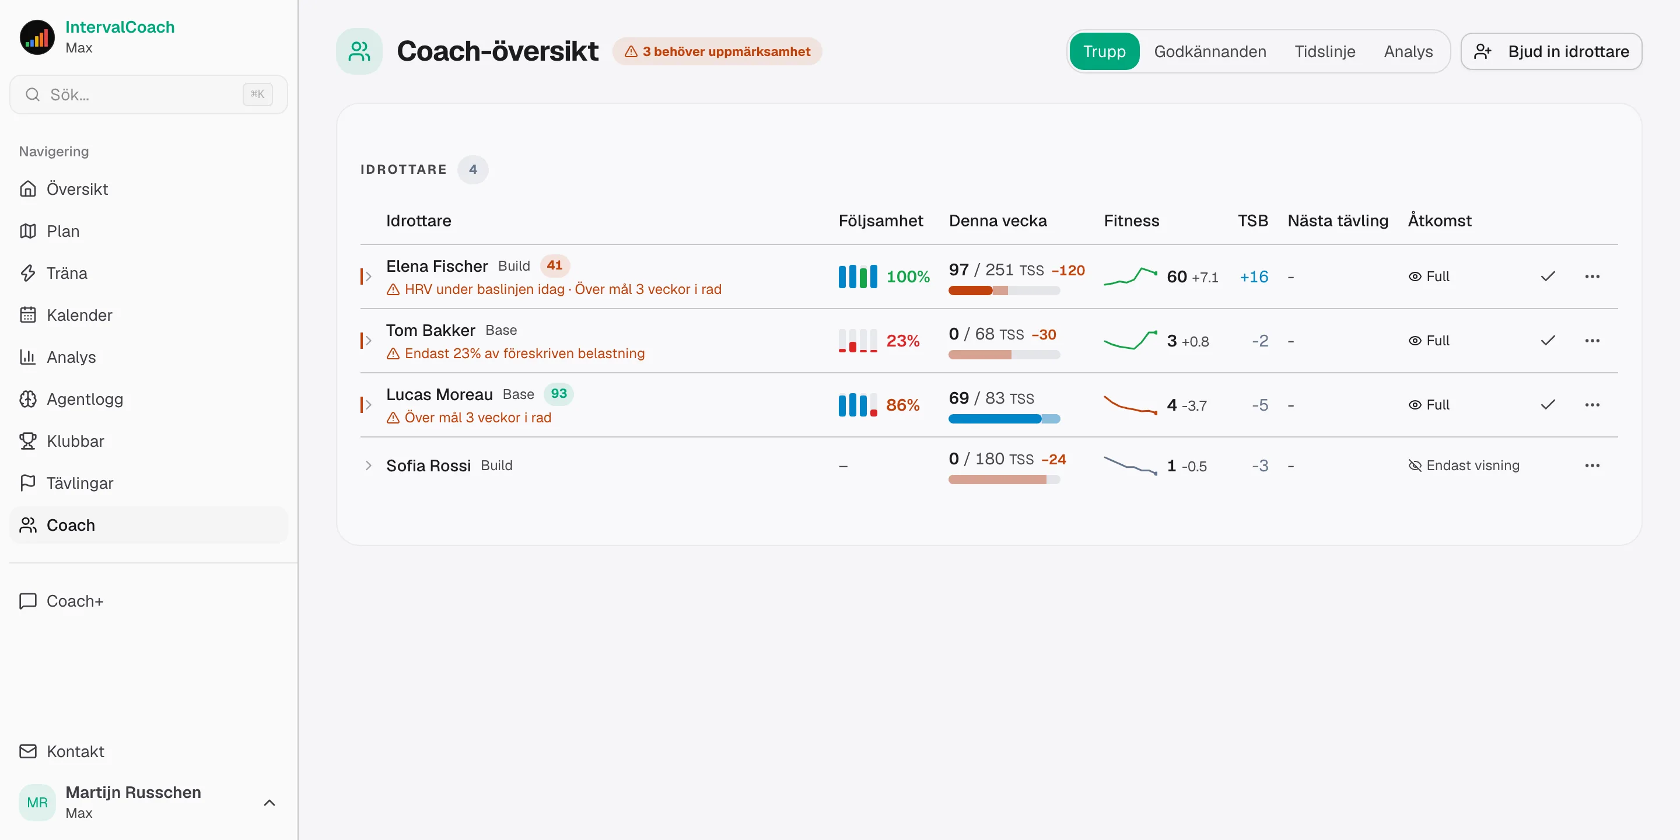Toggle Full access for Elena Fischer
The width and height of the screenshot is (1680, 840).
(1428, 276)
